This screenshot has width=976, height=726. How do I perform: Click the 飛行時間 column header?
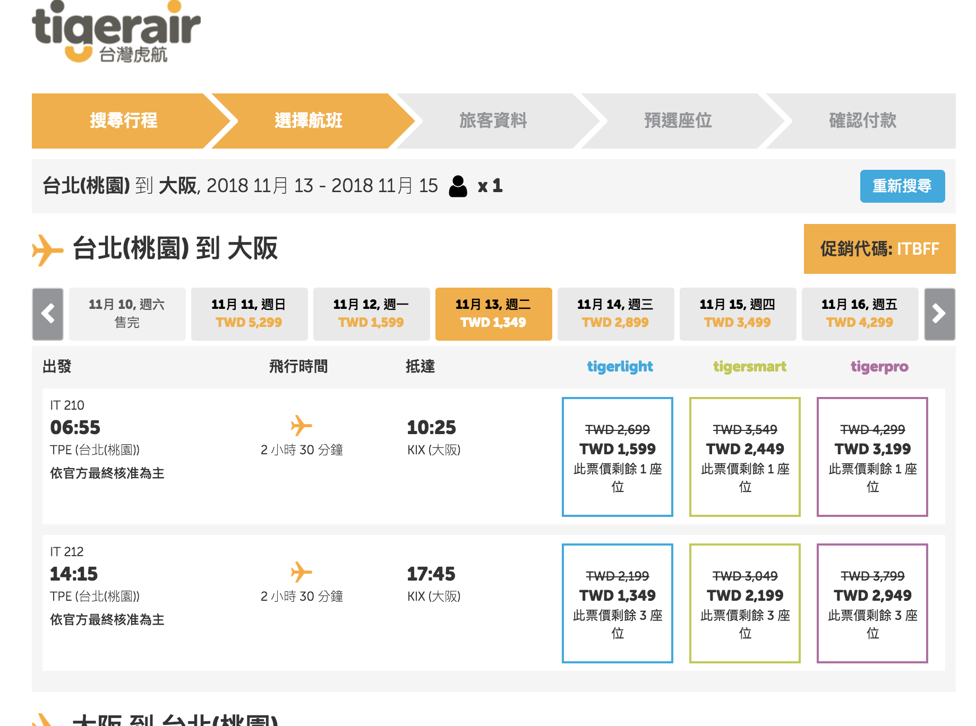coord(298,367)
